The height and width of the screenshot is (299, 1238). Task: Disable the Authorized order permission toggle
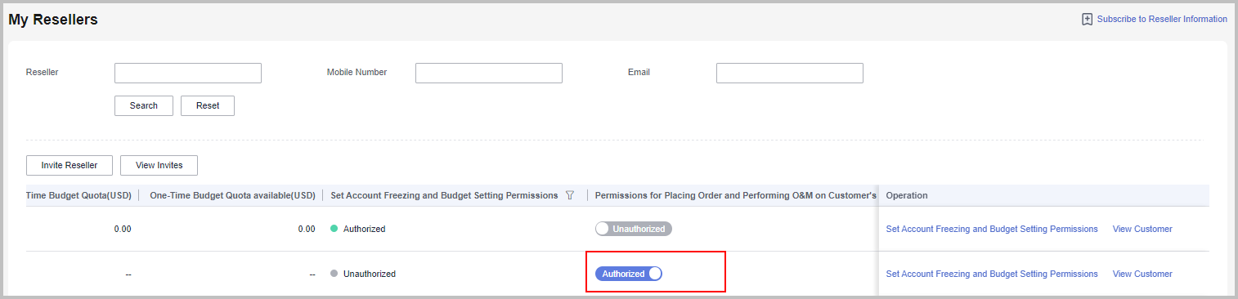(629, 274)
